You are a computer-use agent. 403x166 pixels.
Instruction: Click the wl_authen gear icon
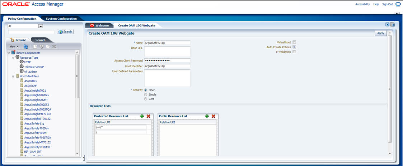click(22, 72)
